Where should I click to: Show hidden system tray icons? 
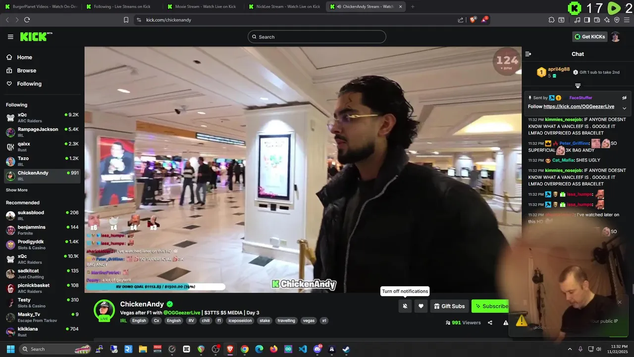[570, 349]
